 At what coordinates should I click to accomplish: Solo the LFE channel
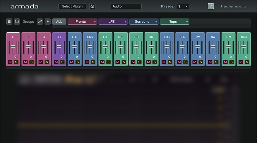coord(62,62)
